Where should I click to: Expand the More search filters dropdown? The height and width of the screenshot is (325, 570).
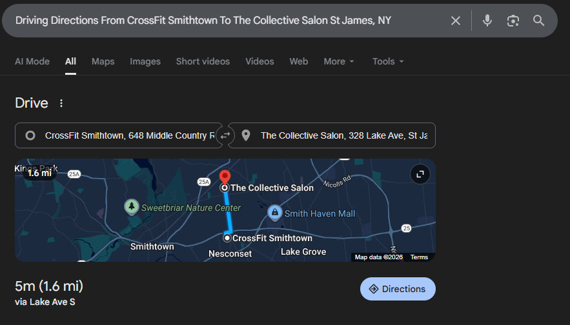click(x=339, y=61)
